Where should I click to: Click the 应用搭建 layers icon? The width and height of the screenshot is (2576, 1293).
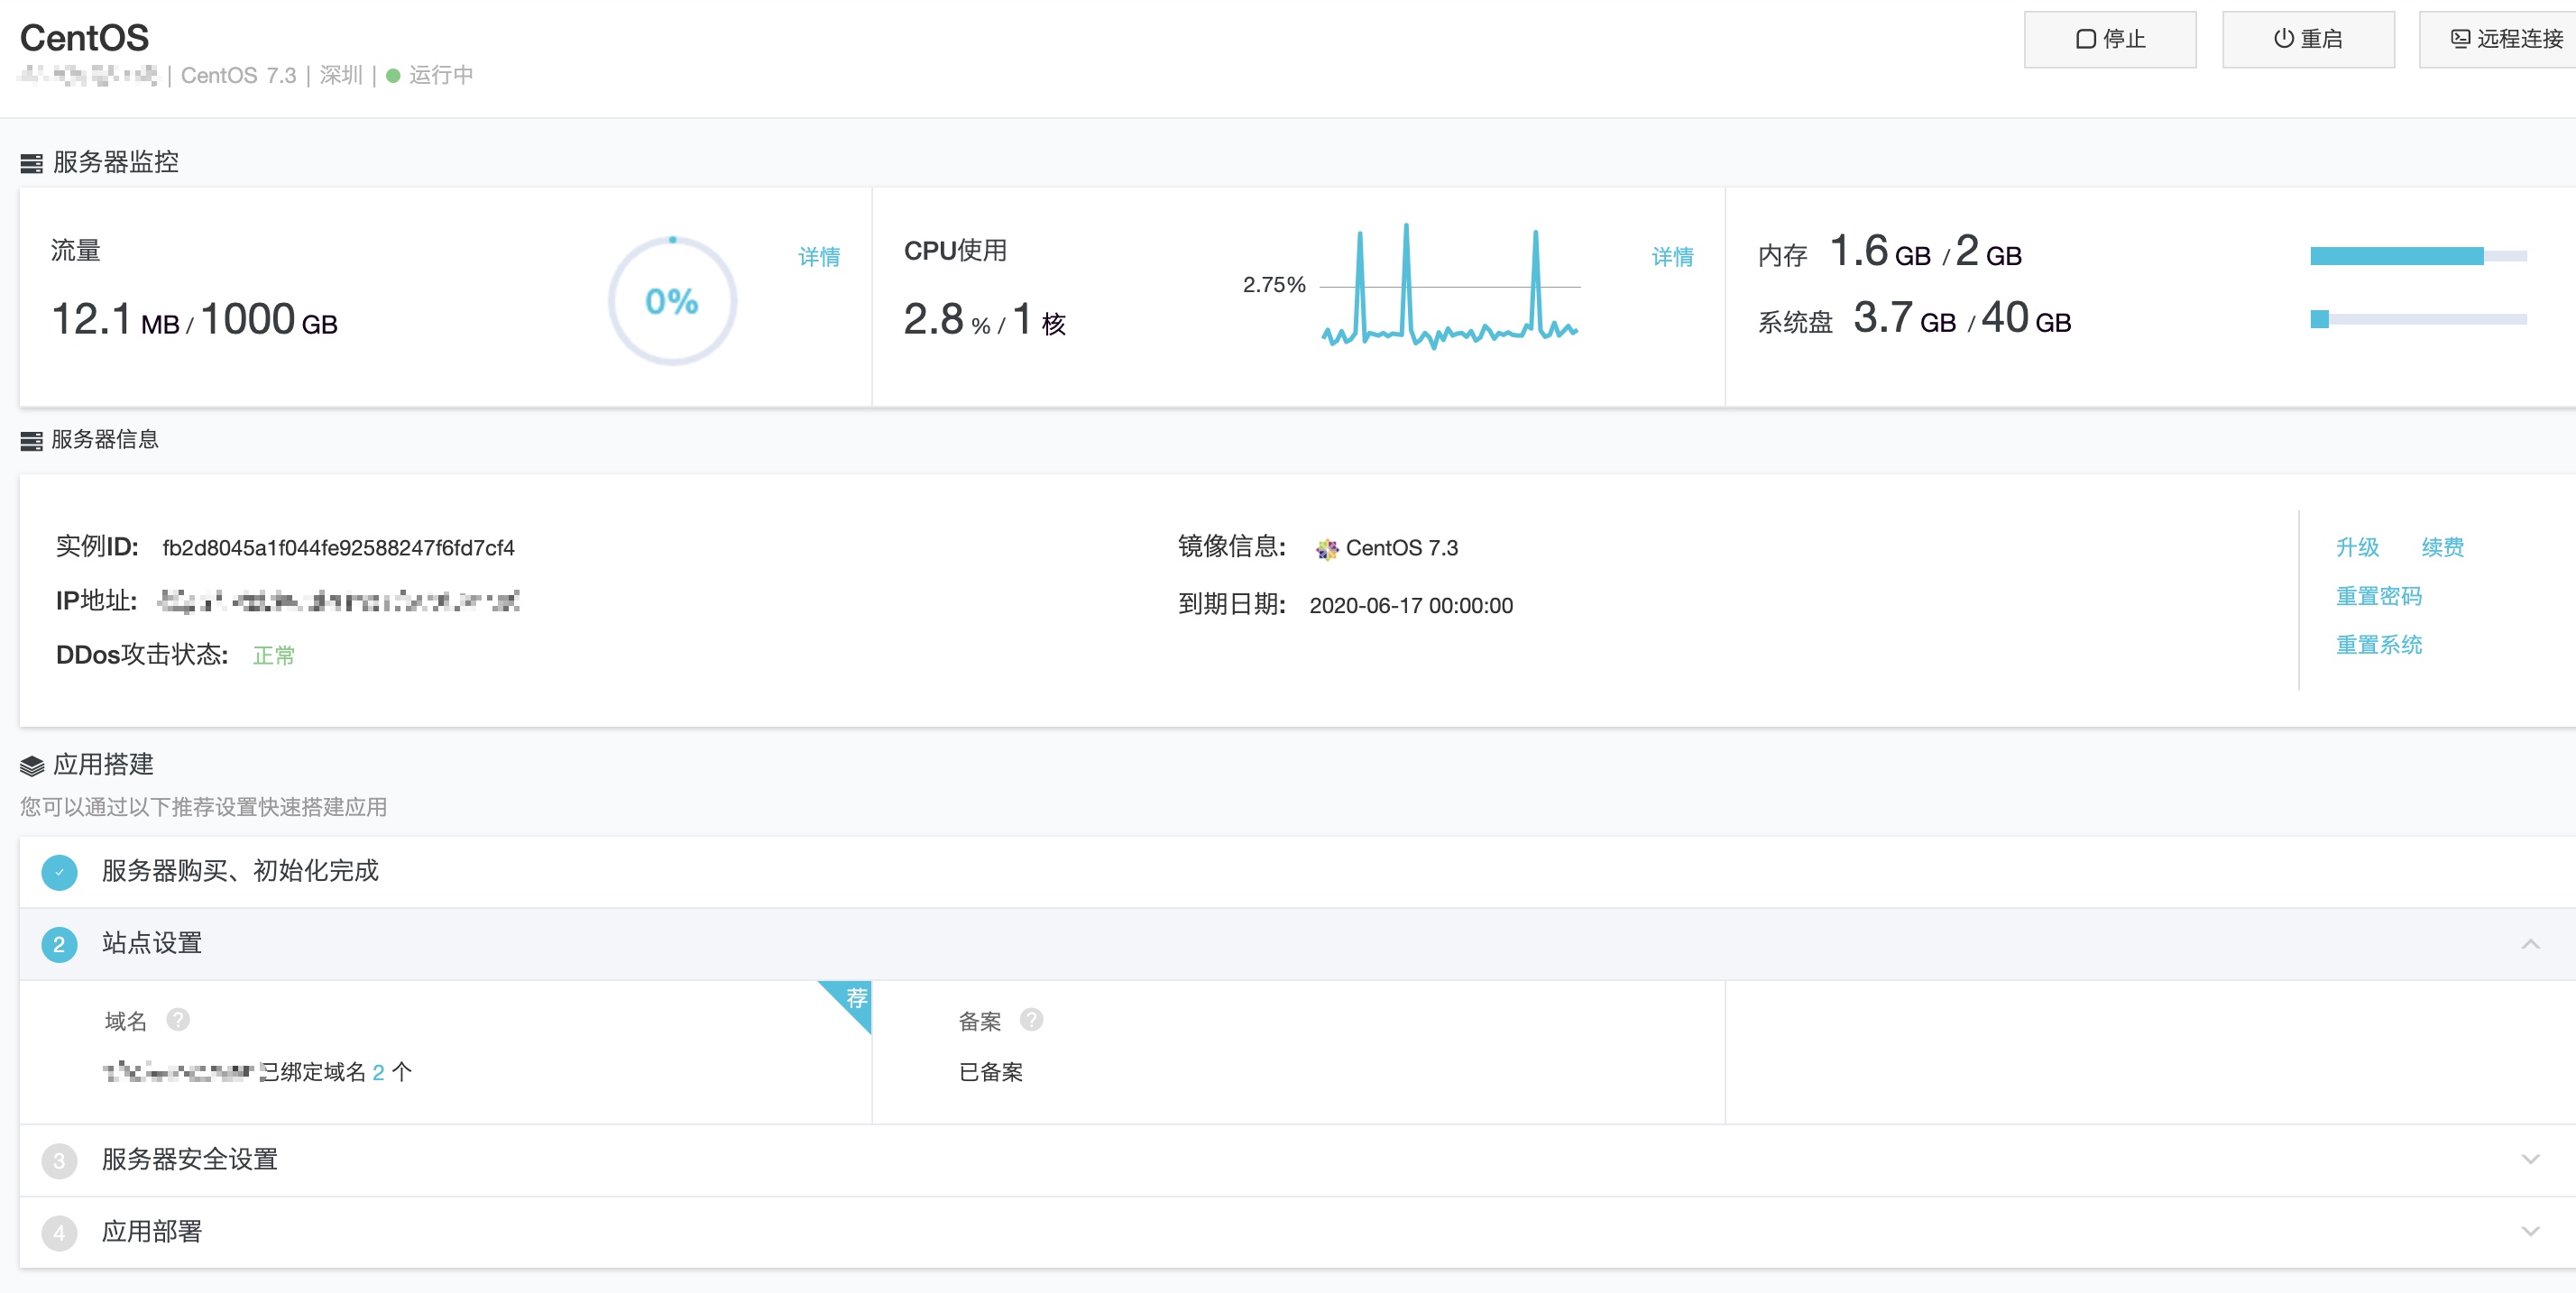tap(32, 766)
